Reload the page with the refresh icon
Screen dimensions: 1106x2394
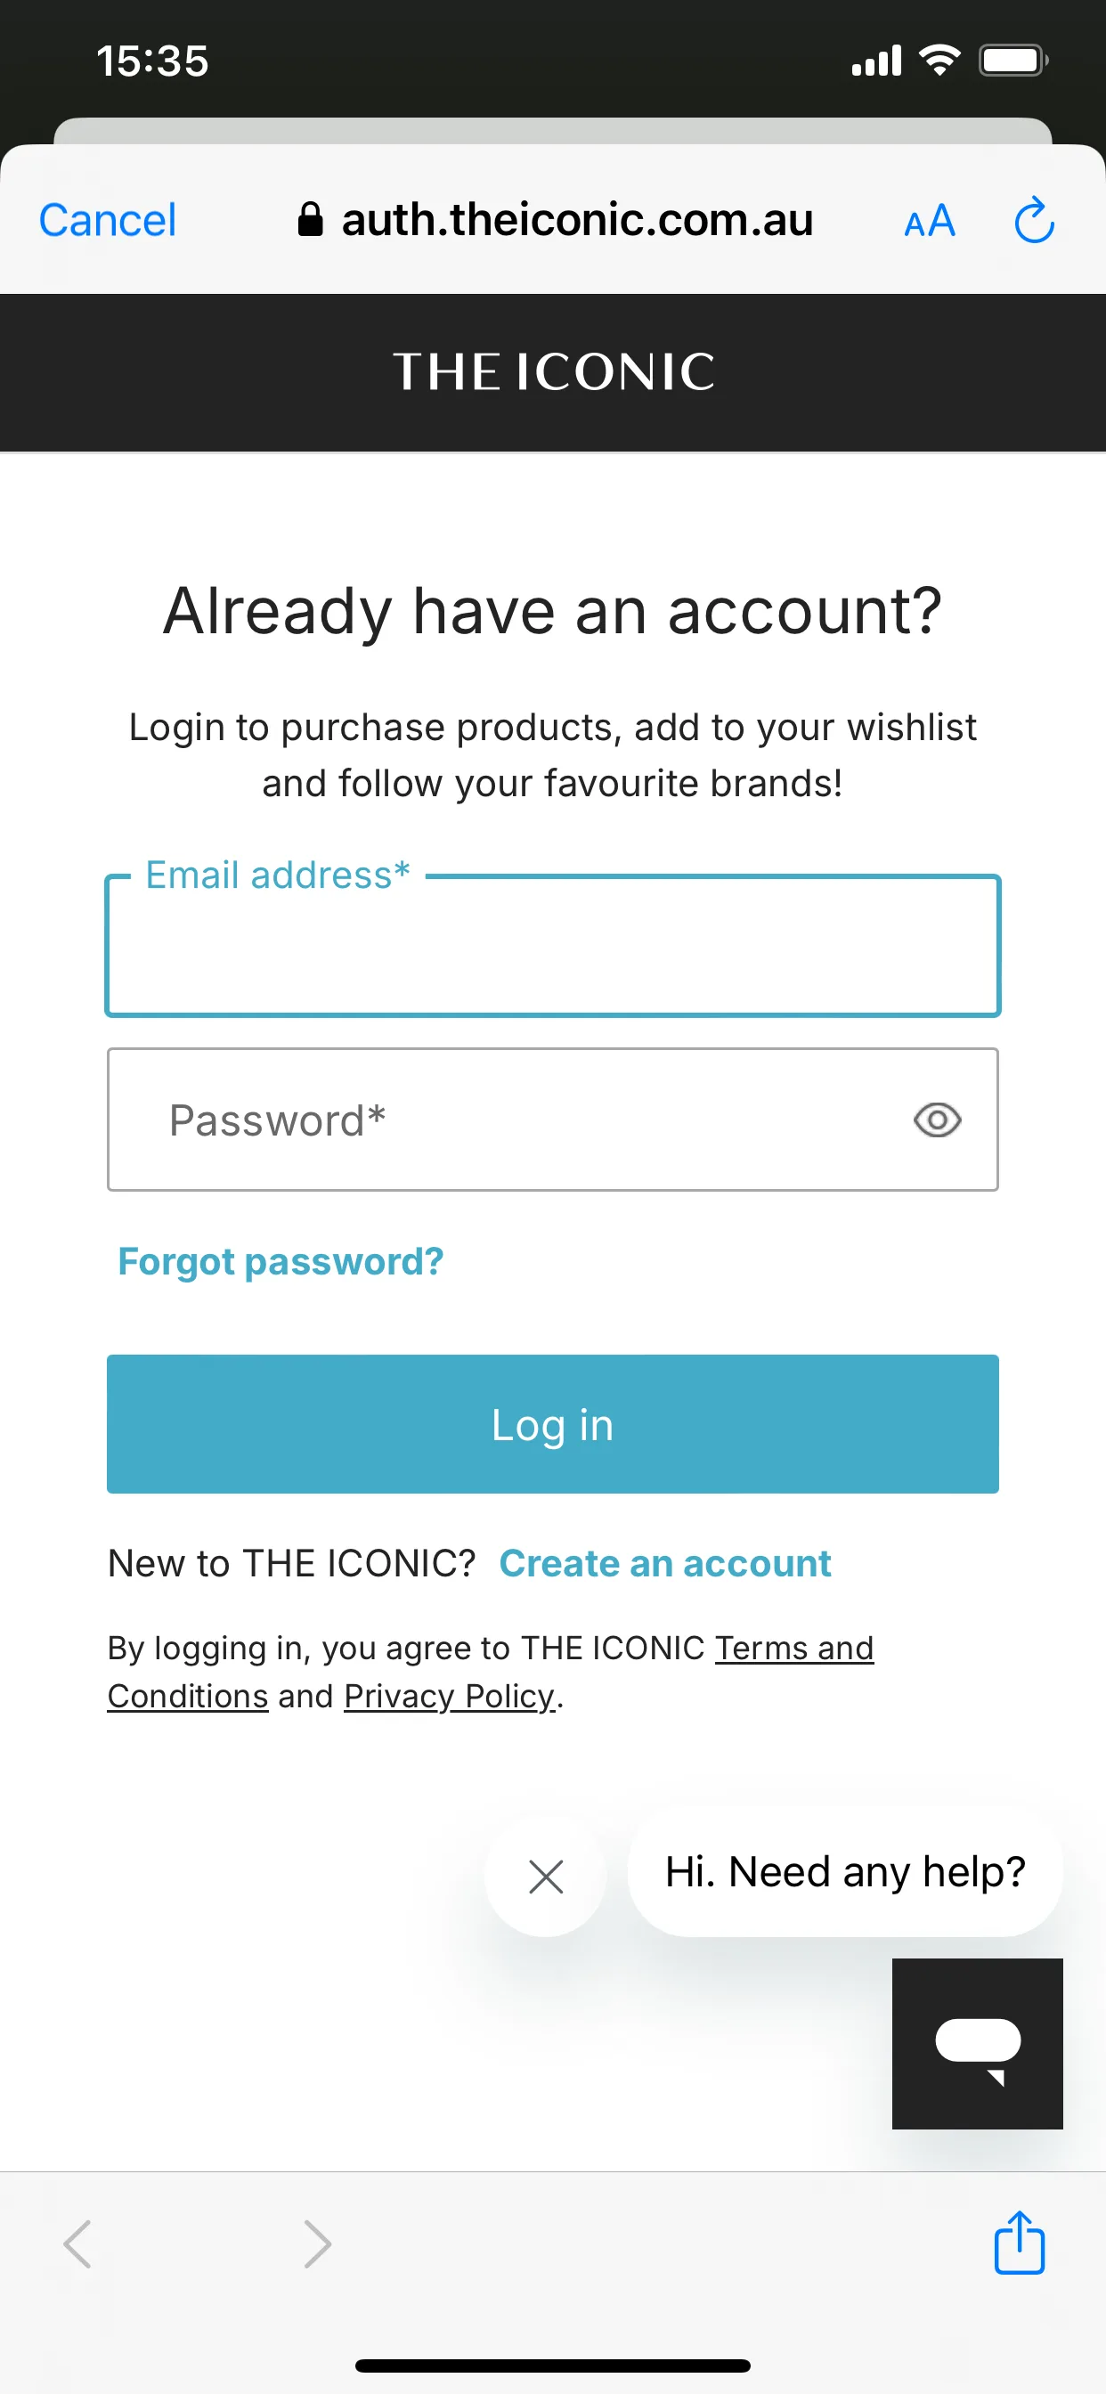click(1034, 220)
